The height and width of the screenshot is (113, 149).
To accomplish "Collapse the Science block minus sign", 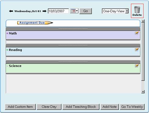I will click(x=7, y=66).
